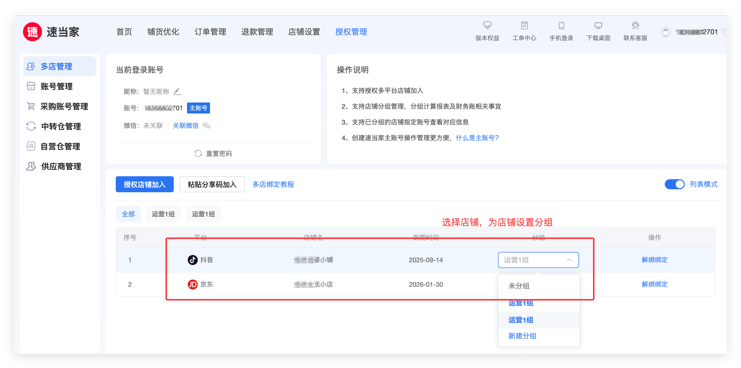Select 未分组 in dropdown list
741x368 pixels.
point(519,286)
